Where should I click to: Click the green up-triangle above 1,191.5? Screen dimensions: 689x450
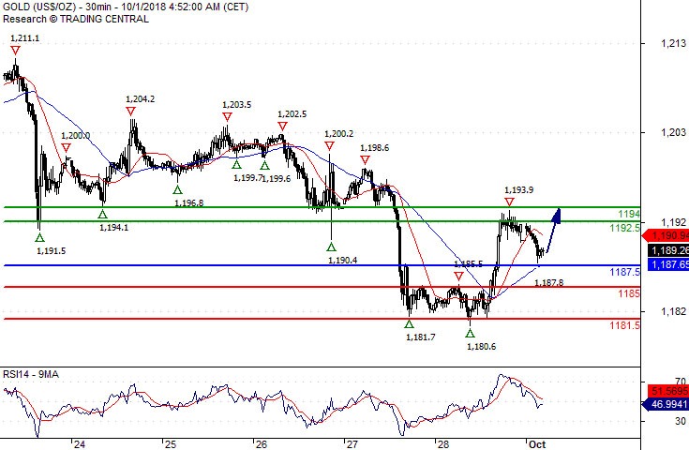click(39, 238)
